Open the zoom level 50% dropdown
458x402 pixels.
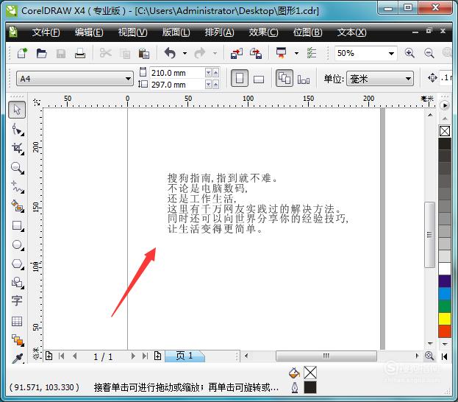(x=391, y=54)
